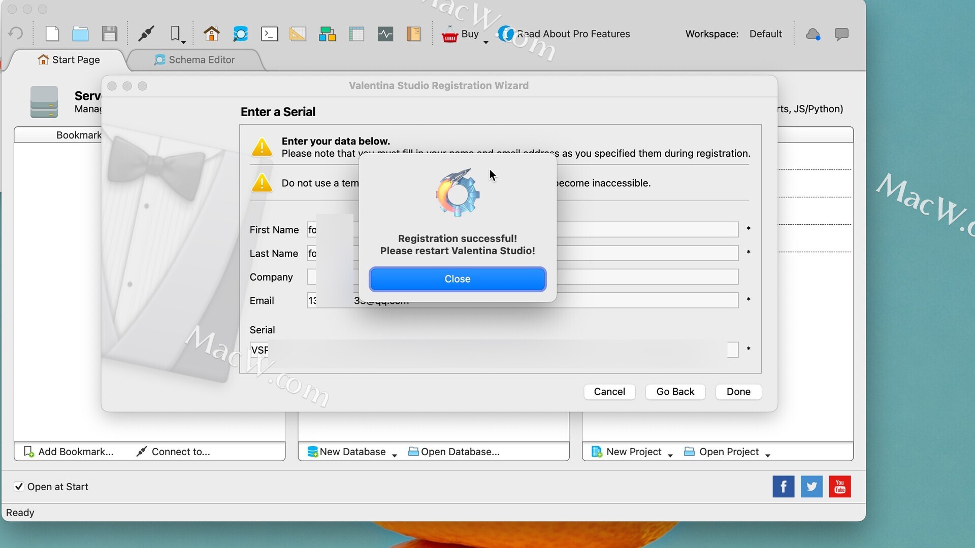Click the undo arrow icon in toolbar
975x548 pixels.
tap(16, 34)
